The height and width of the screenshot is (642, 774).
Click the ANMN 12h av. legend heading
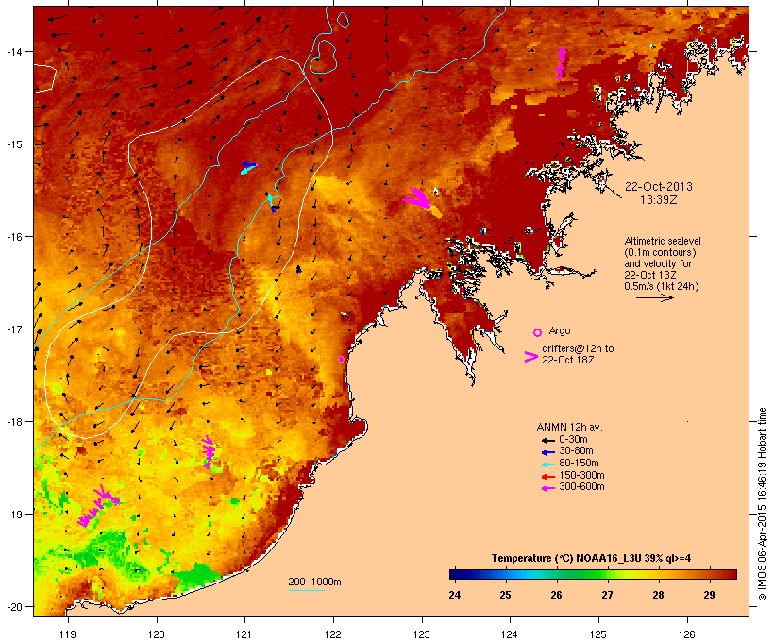[x=569, y=427]
